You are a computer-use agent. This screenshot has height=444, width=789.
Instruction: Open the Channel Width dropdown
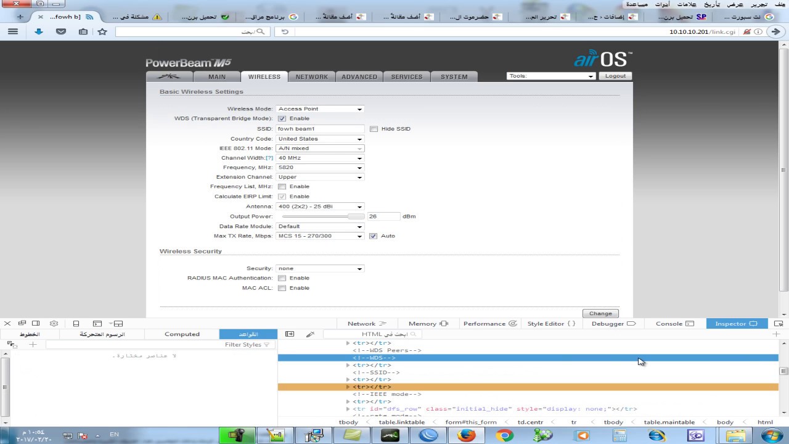point(320,158)
